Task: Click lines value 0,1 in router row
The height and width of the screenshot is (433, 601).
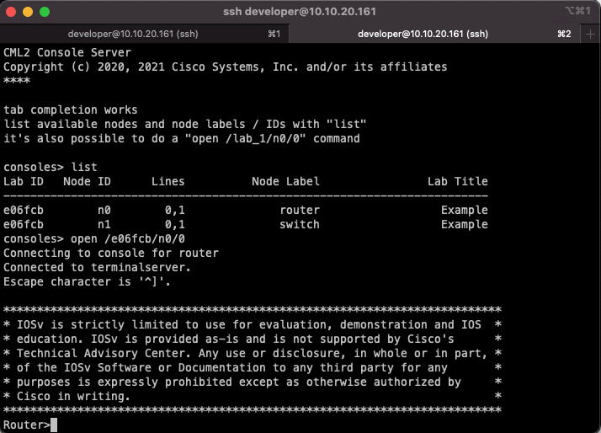Action: [175, 211]
